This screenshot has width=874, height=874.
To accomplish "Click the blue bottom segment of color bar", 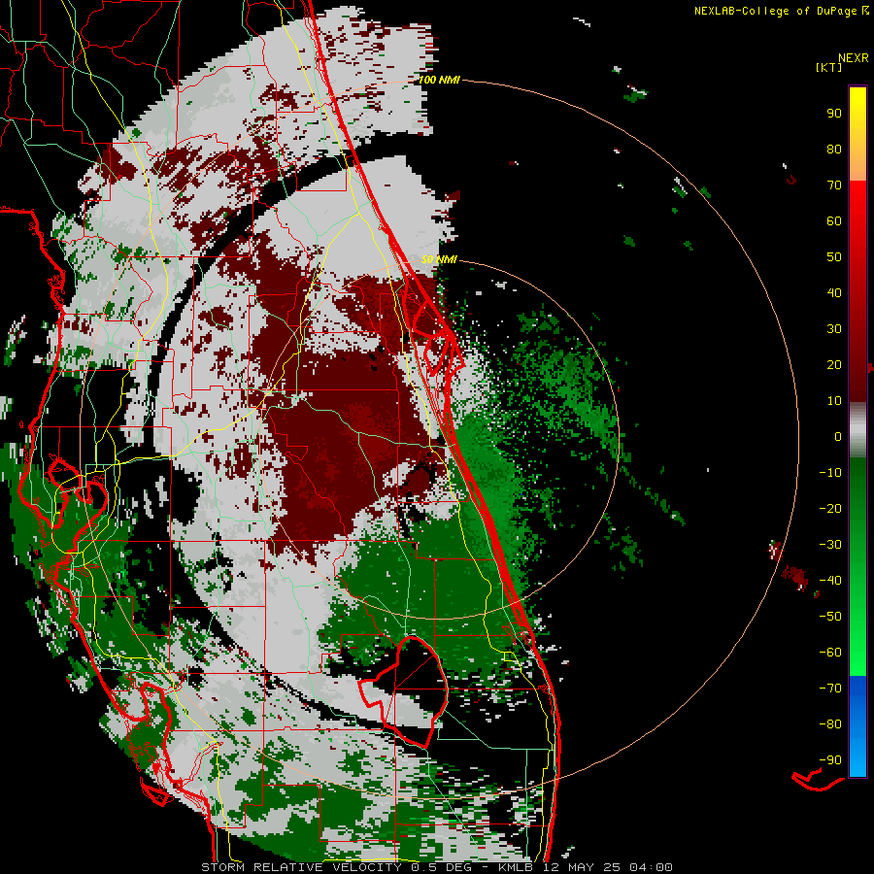I will [x=857, y=726].
